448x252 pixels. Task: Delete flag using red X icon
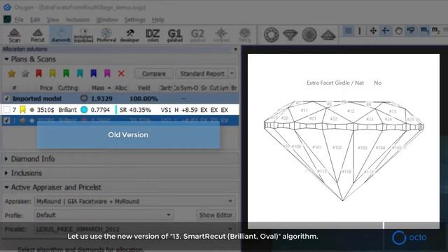point(121,73)
